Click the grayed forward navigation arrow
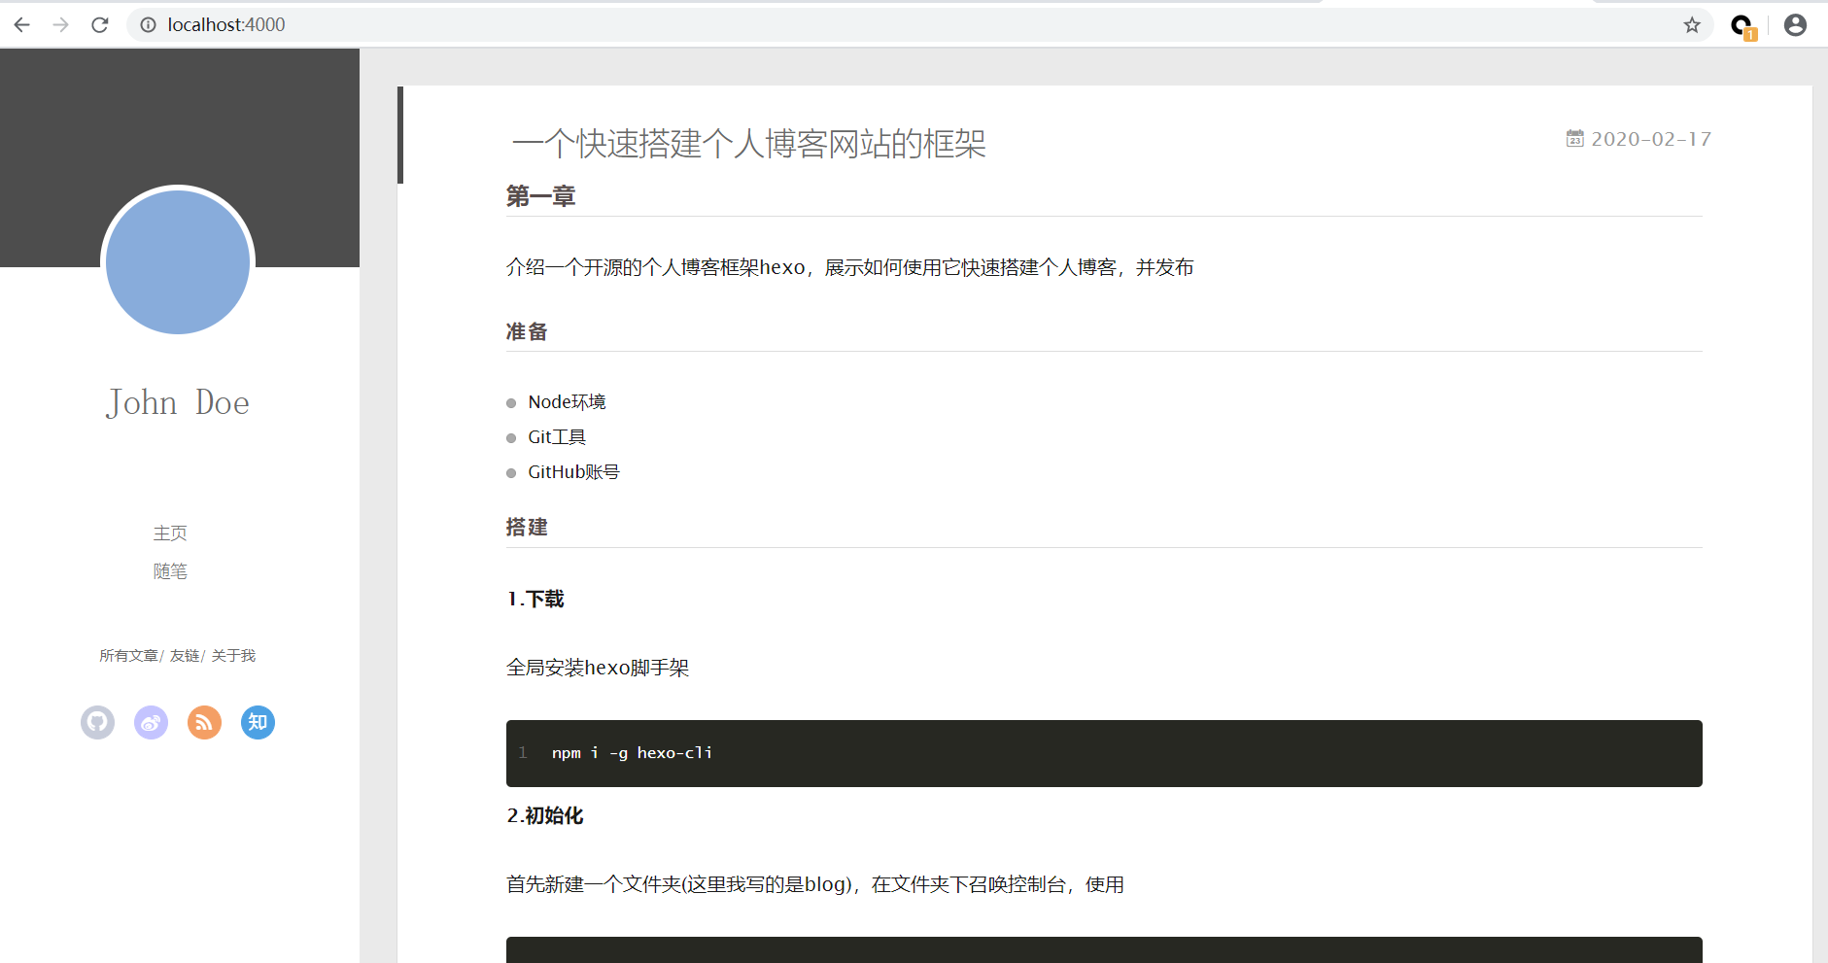The height and width of the screenshot is (963, 1828). coord(60,24)
